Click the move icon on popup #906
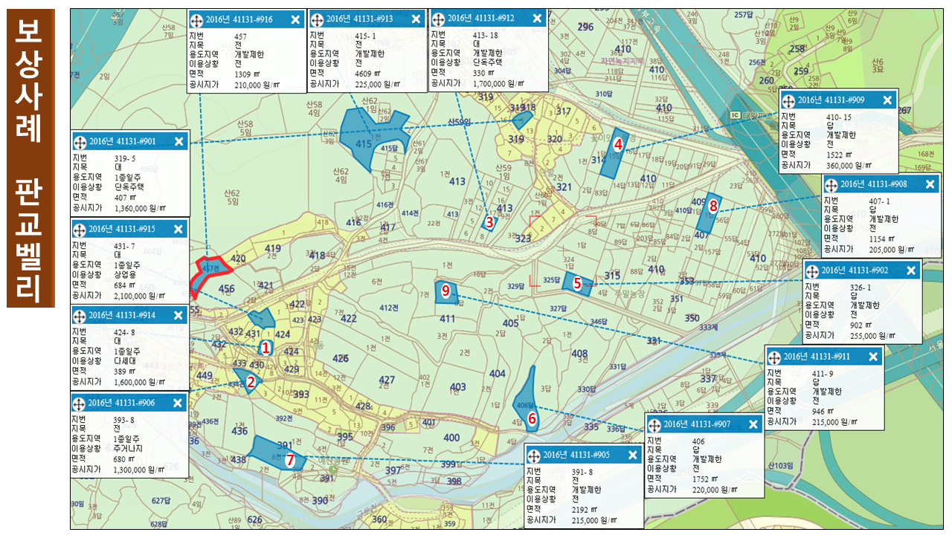Screen dimensions: 952x535 [x=80, y=403]
